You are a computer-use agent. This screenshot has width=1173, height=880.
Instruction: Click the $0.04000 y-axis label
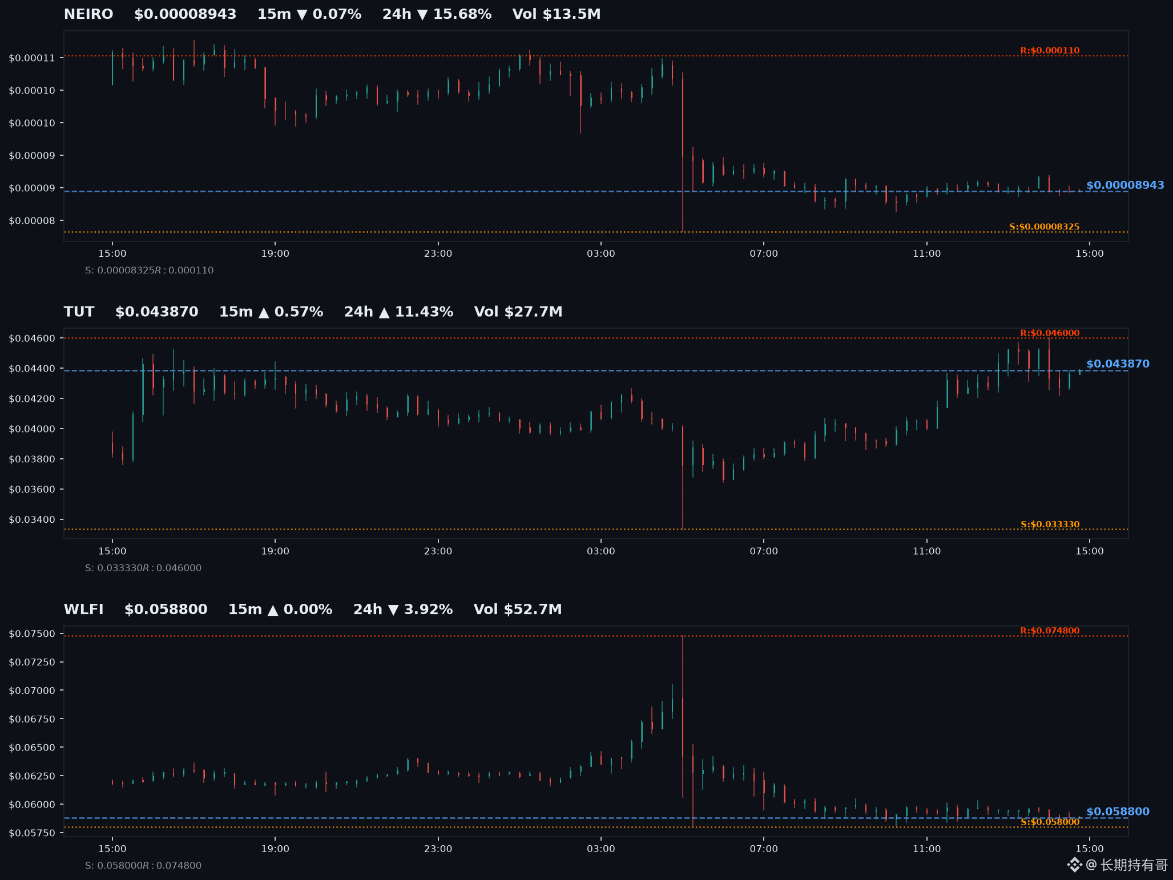tap(32, 429)
